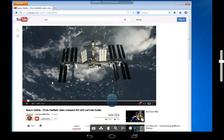Screen dimensions: 224x140
Task: Click the subscriber count '959'
Action: click(55, 119)
